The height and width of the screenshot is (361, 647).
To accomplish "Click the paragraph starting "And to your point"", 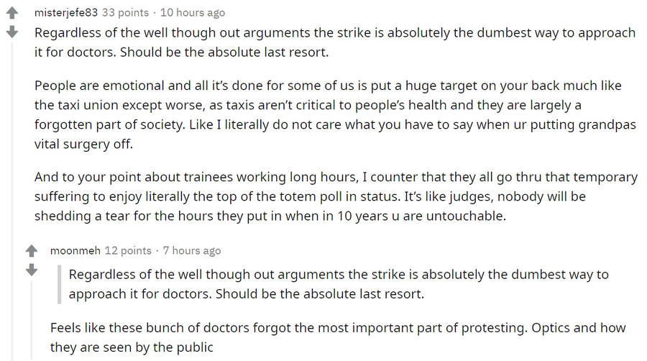I will [x=336, y=196].
